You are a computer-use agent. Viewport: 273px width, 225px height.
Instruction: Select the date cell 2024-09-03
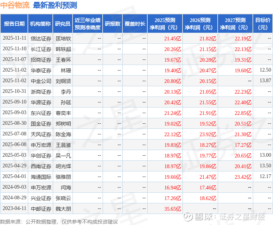tap(14, 187)
